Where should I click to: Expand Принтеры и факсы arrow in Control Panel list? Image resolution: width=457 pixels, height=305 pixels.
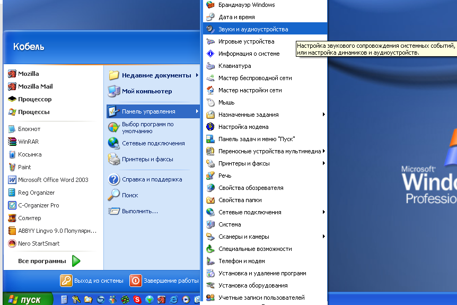323,163
